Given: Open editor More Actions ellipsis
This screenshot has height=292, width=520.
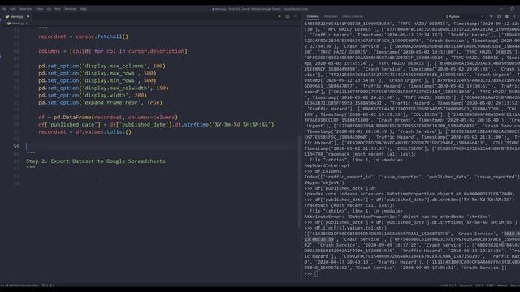Looking at the screenshot, I should pyautogui.click(x=295, y=16).
